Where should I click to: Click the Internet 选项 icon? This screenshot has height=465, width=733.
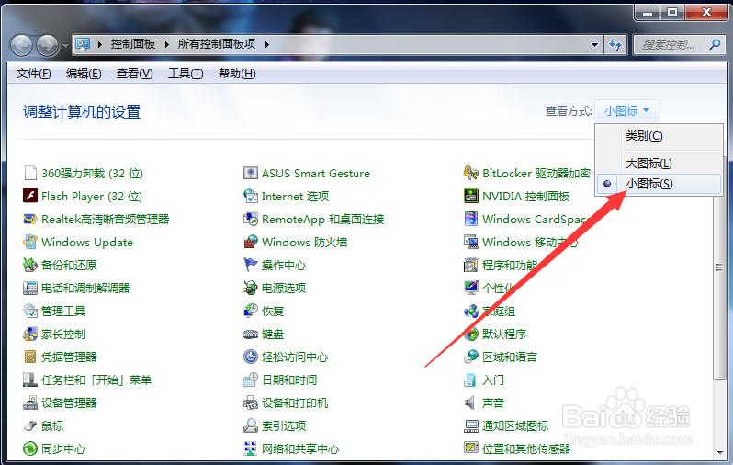point(251,196)
